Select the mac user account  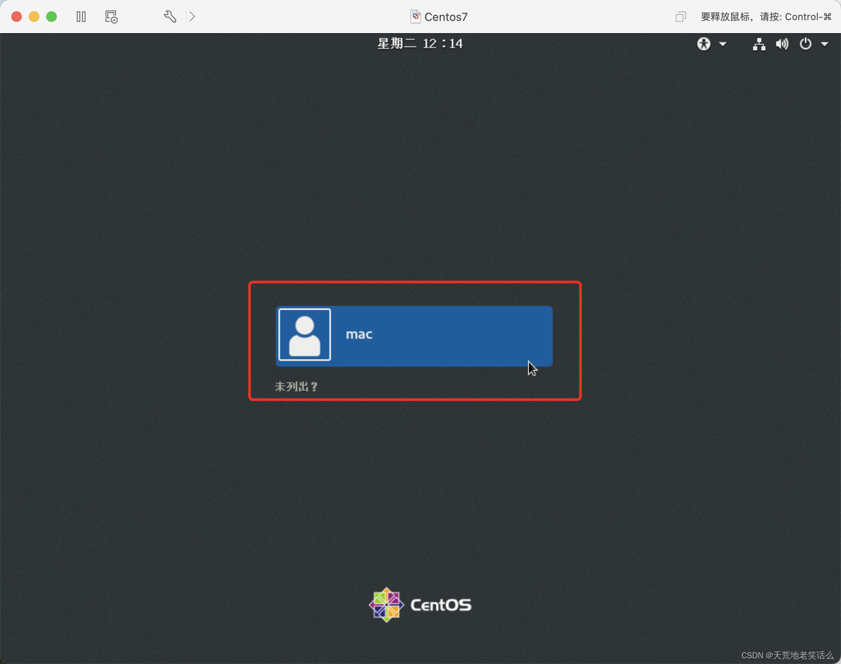click(x=414, y=335)
